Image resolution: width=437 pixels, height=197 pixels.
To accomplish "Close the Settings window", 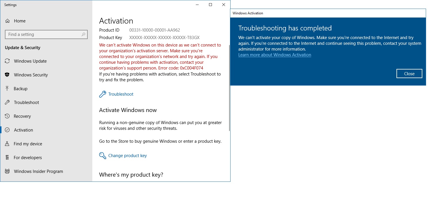I will pyautogui.click(x=224, y=5).
